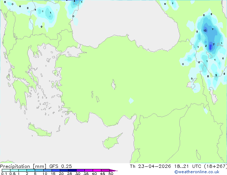Click the 0.5–1 mm legend color swatch
Screen dimensions: 227x175
(14, 170)
